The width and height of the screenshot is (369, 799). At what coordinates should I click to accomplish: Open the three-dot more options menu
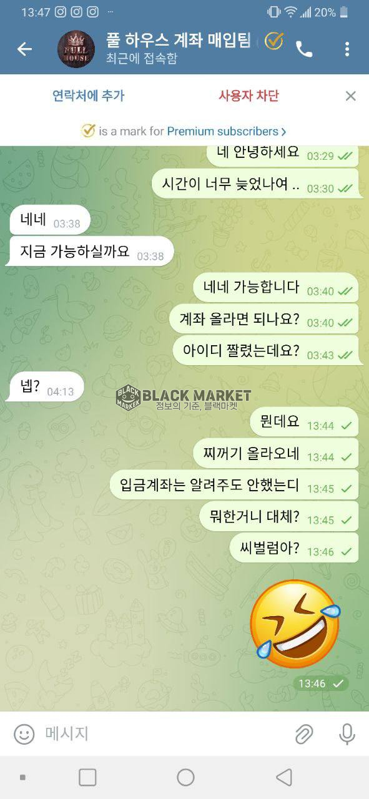347,49
